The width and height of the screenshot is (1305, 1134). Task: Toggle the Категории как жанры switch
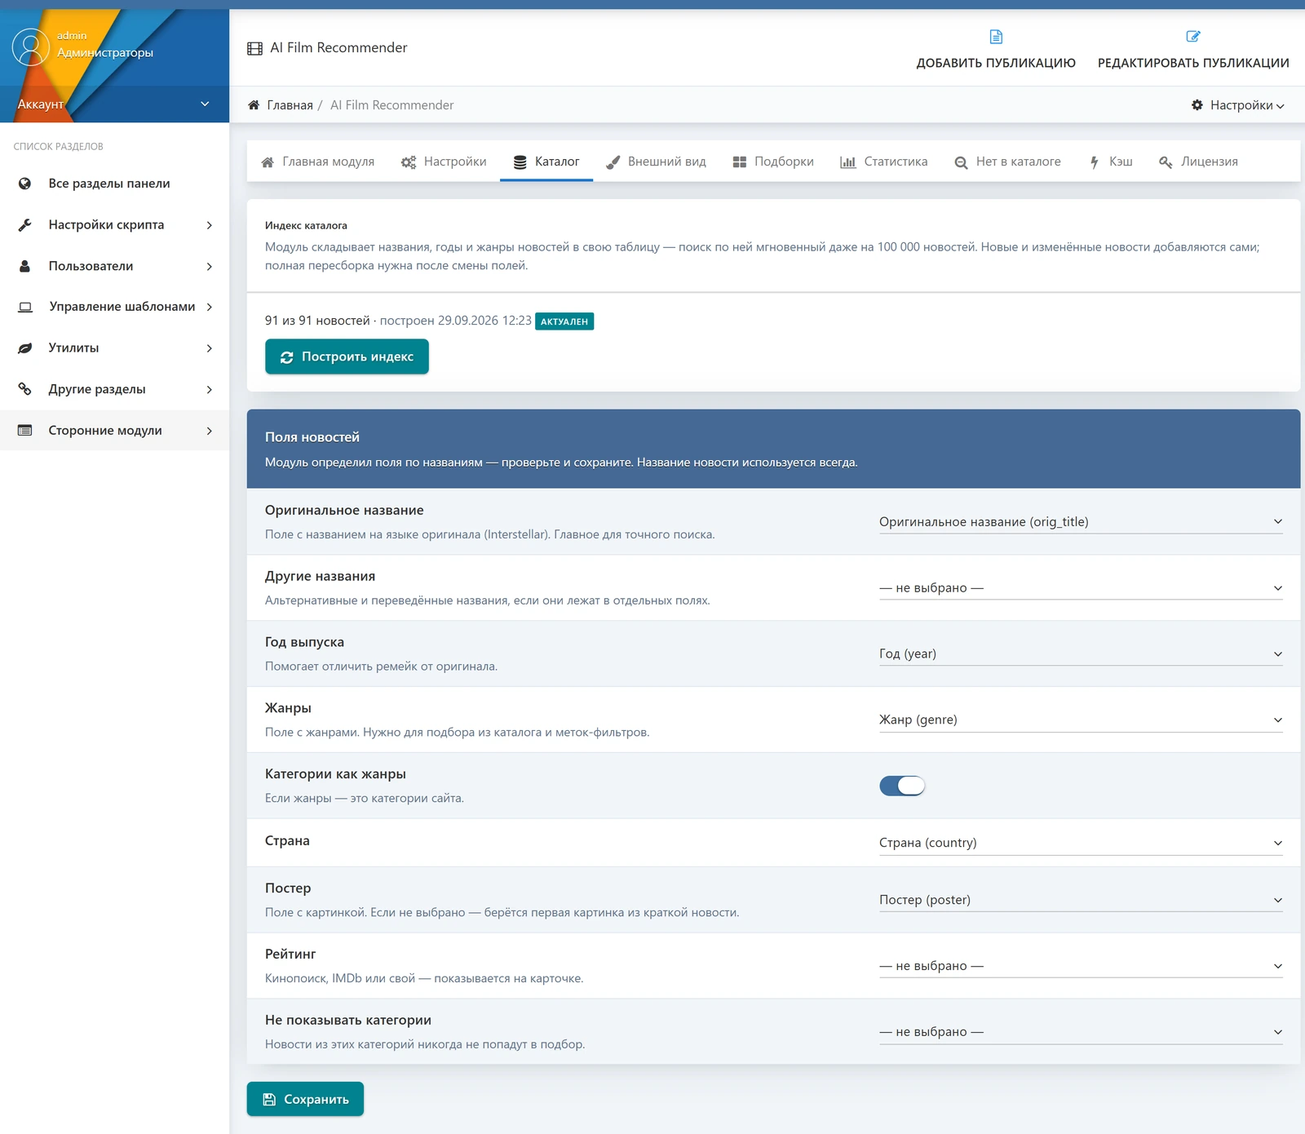pos(902,786)
